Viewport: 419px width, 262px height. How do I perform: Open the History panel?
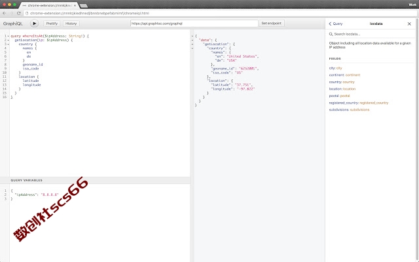(x=71, y=24)
